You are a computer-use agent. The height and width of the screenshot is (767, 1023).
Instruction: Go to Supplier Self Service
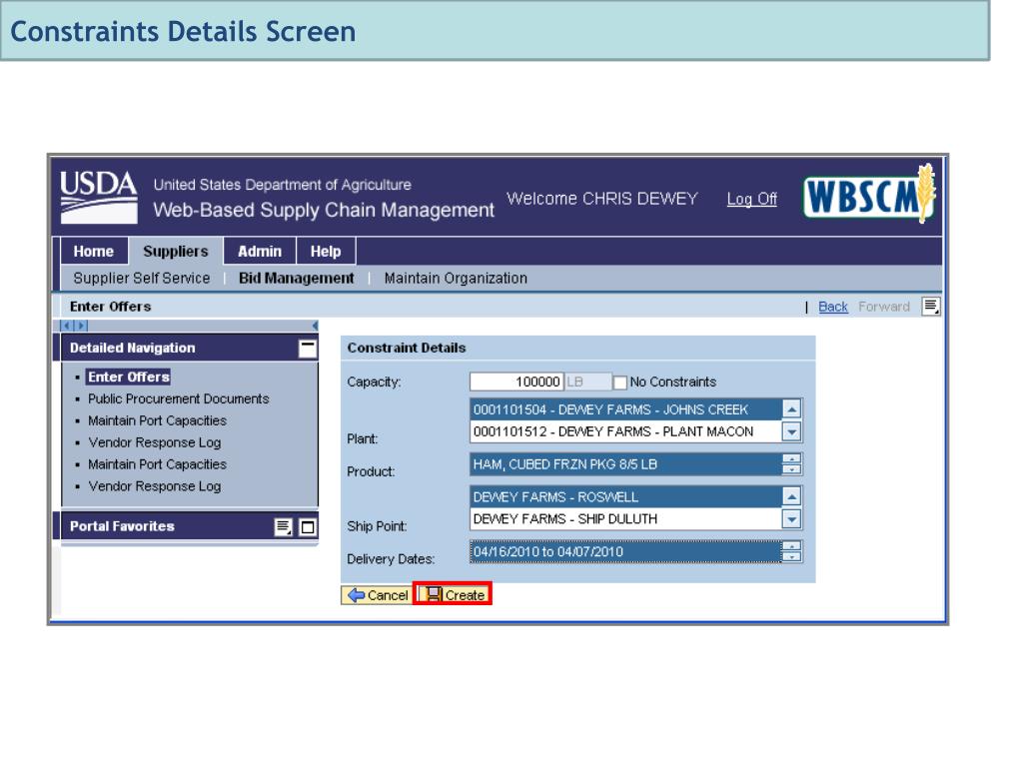[x=142, y=279]
